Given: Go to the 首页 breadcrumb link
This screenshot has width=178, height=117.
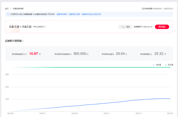Looking at the screenshot, I should (x=7, y=9).
